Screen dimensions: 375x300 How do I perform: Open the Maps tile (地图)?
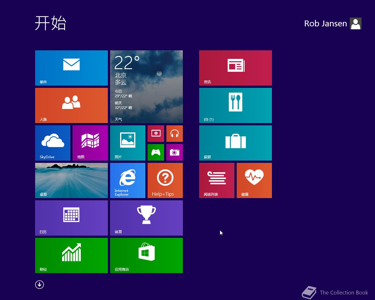[90, 143]
